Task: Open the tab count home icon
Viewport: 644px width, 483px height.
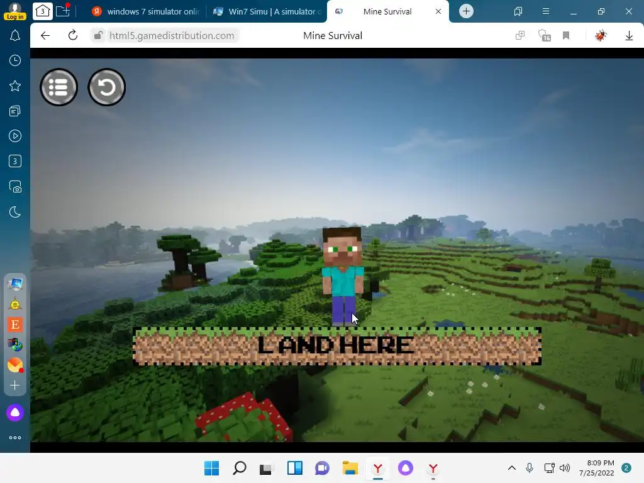Action: tap(43, 11)
